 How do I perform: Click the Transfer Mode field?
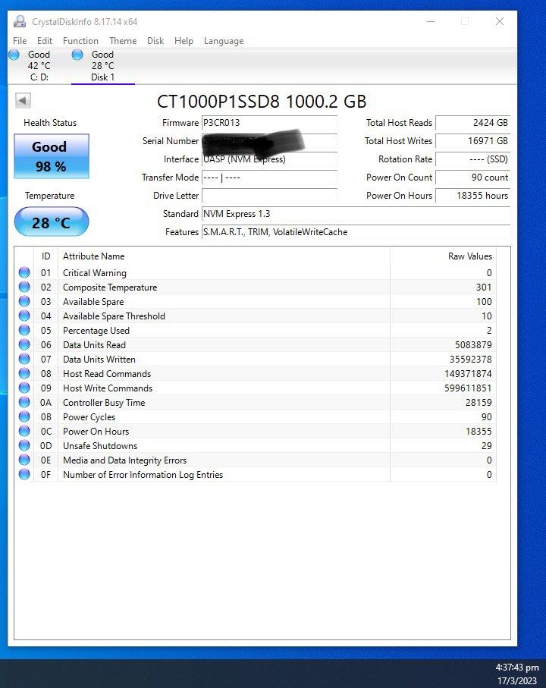269,177
